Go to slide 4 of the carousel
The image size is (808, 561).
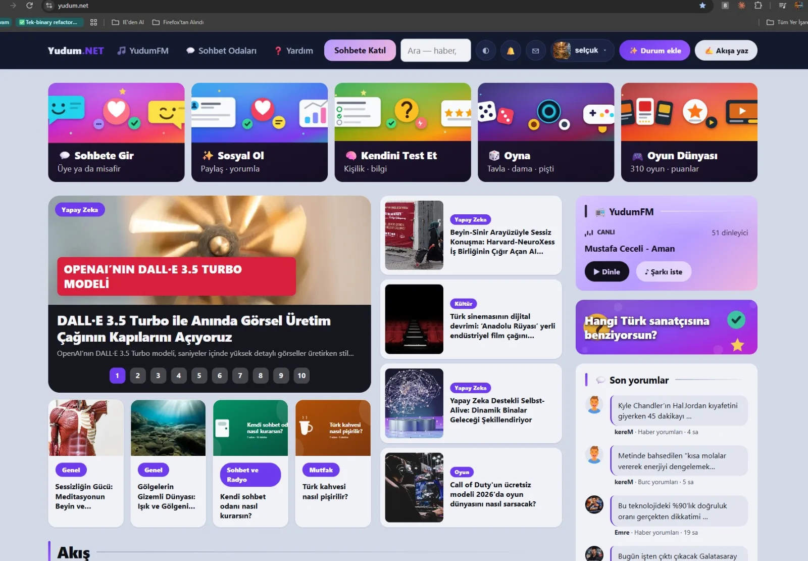179,376
